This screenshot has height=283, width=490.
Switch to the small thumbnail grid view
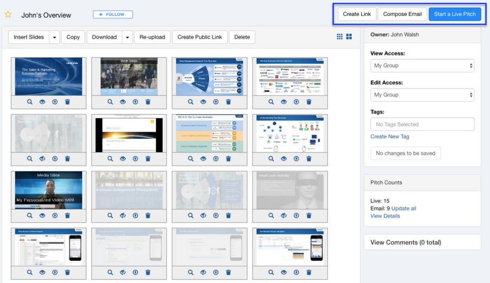(339, 37)
